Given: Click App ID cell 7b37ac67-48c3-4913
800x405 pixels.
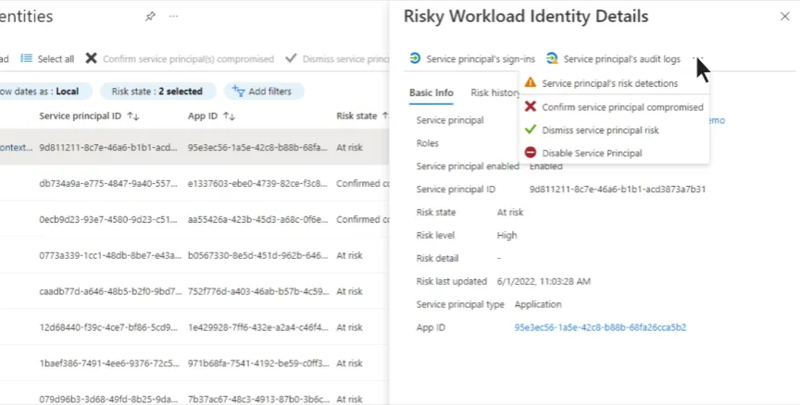Looking at the screenshot, I should [257, 399].
